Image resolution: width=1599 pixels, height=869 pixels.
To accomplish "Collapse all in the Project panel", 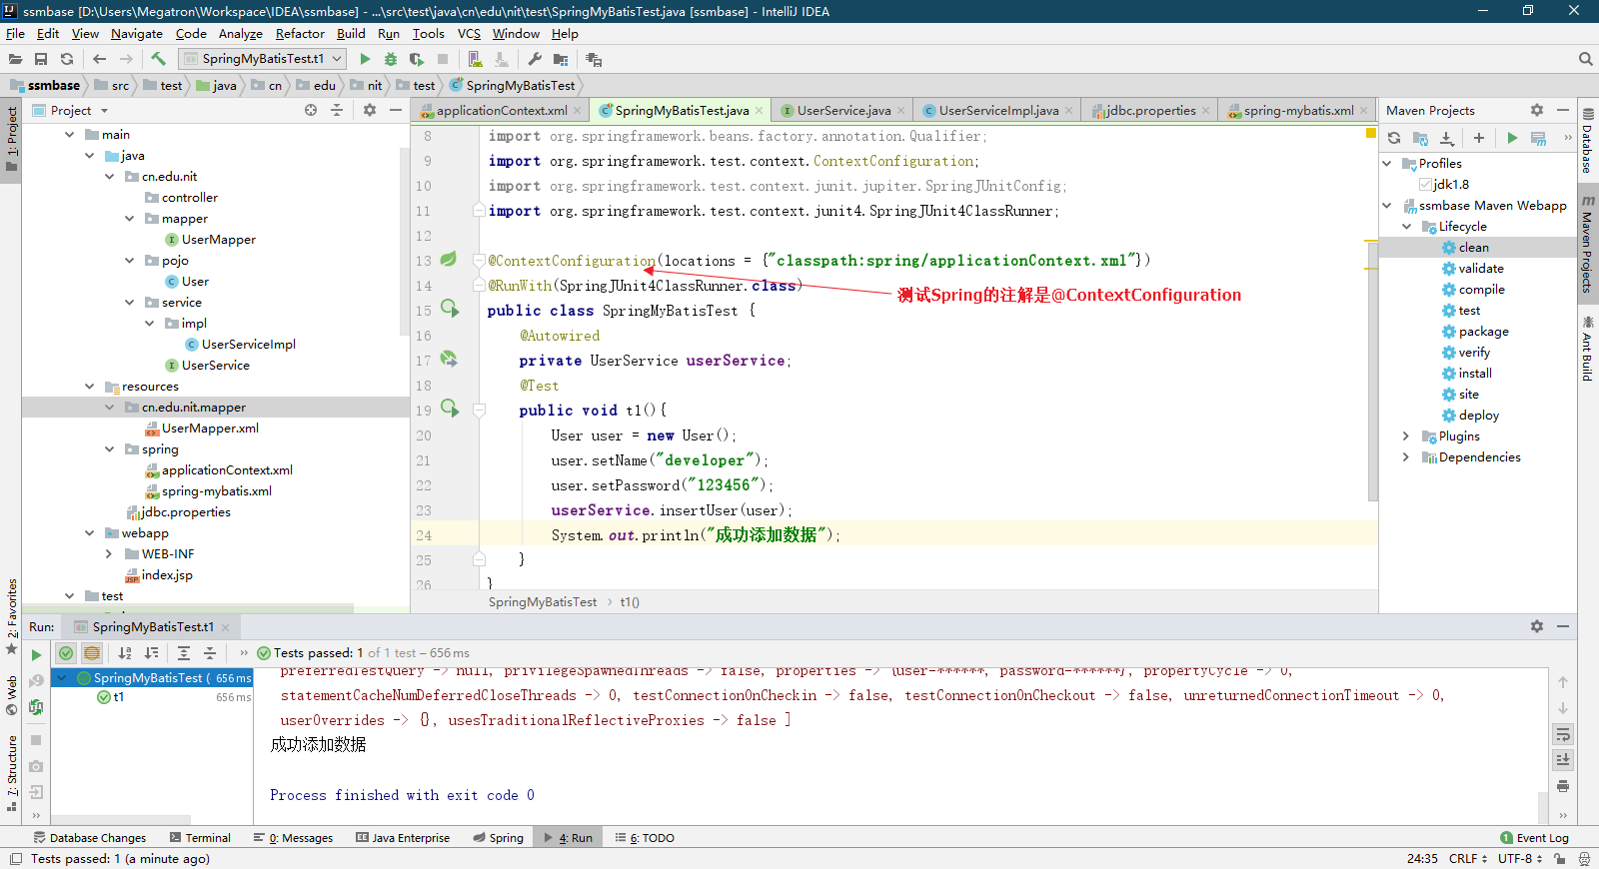I will pos(337,110).
